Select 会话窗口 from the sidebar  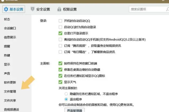click(x=10, y=28)
